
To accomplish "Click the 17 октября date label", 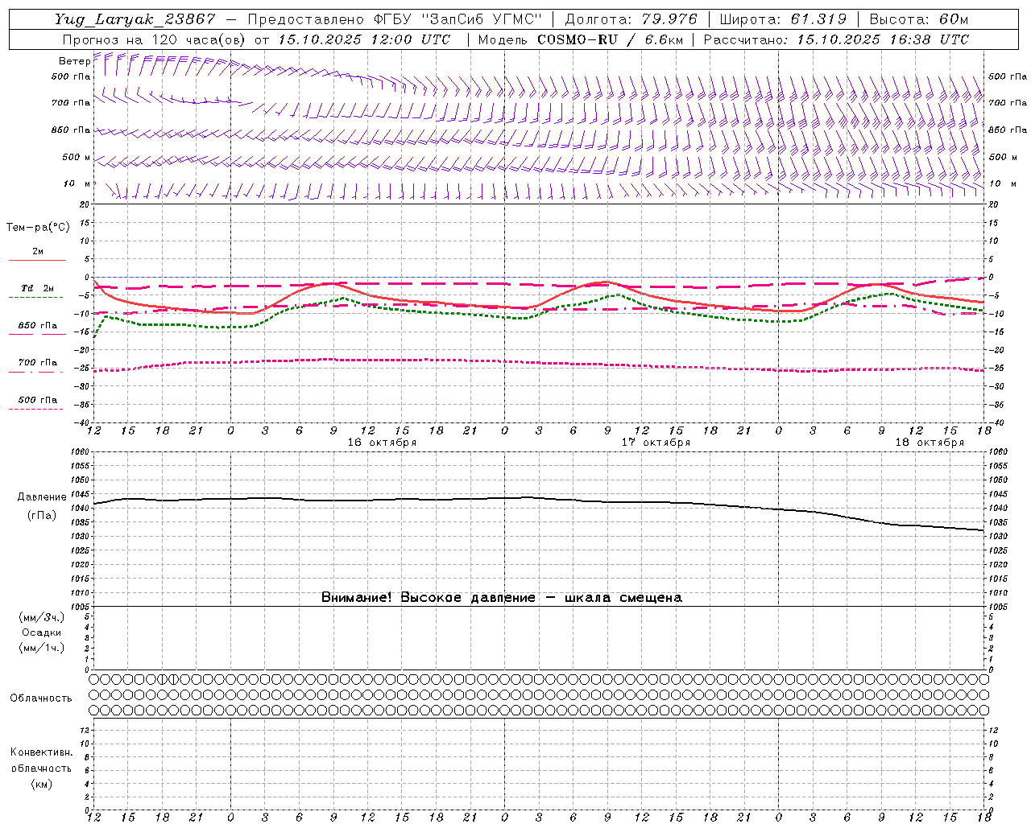I will (x=656, y=443).
